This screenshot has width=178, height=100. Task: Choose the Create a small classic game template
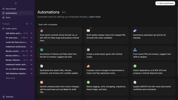coord(106,53)
